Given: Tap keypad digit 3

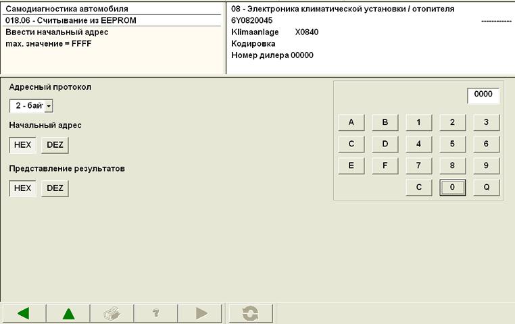Looking at the screenshot, I should (x=486, y=122).
